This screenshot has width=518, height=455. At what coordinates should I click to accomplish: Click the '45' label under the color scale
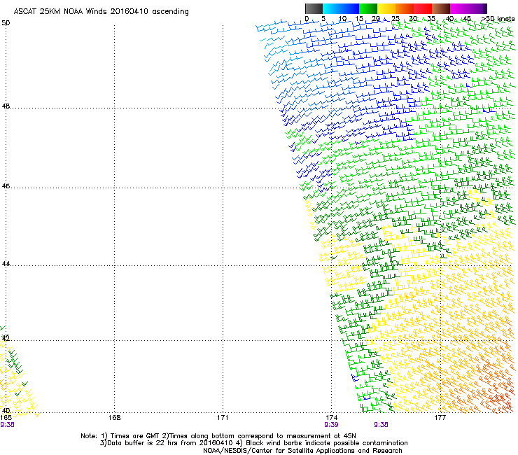[467, 19]
